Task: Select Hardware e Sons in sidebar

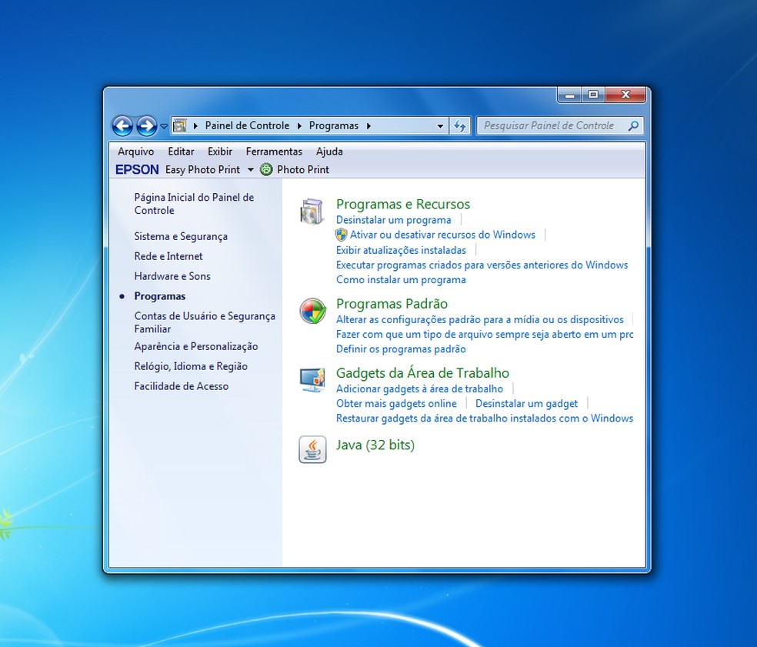Action: coord(172,276)
